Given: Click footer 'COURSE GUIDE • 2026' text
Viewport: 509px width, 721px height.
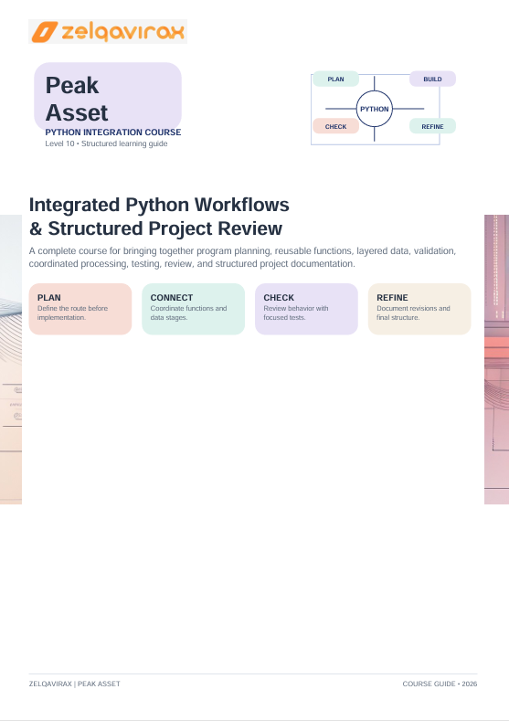Looking at the screenshot, I should point(440,684).
